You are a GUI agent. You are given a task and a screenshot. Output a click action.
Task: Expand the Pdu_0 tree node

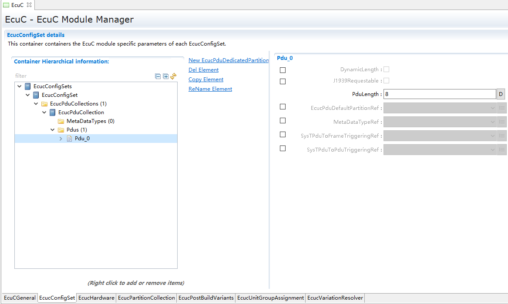point(61,139)
